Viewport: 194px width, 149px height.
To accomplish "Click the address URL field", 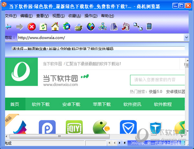I will point(101,37).
